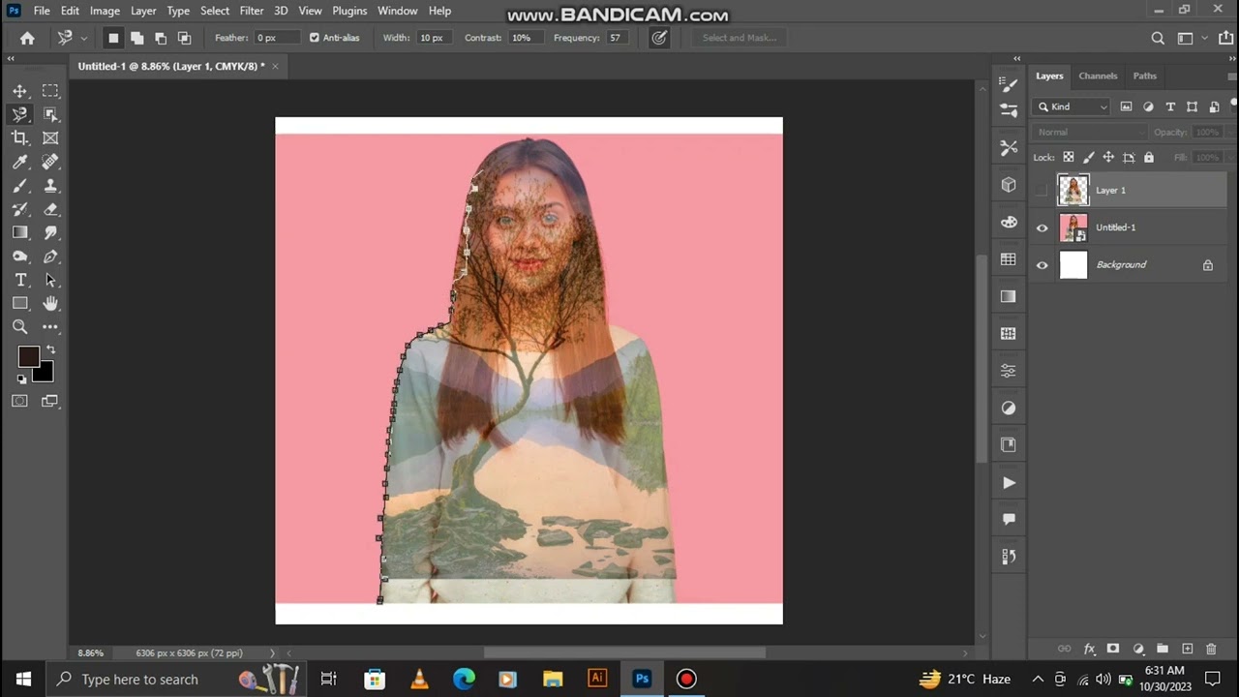Toggle the Anti-alias checkbox

coord(314,38)
